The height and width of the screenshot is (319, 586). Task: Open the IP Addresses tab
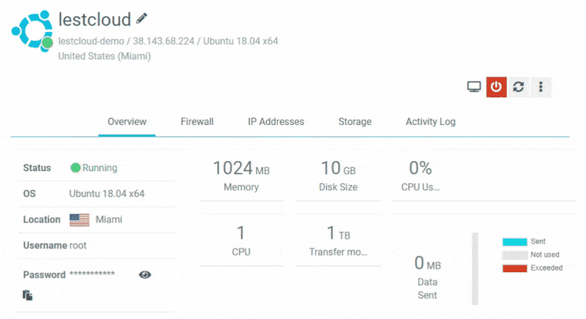276,121
